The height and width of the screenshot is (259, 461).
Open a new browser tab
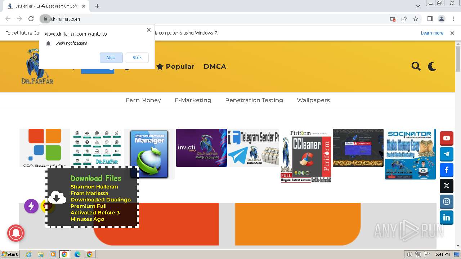click(97, 6)
